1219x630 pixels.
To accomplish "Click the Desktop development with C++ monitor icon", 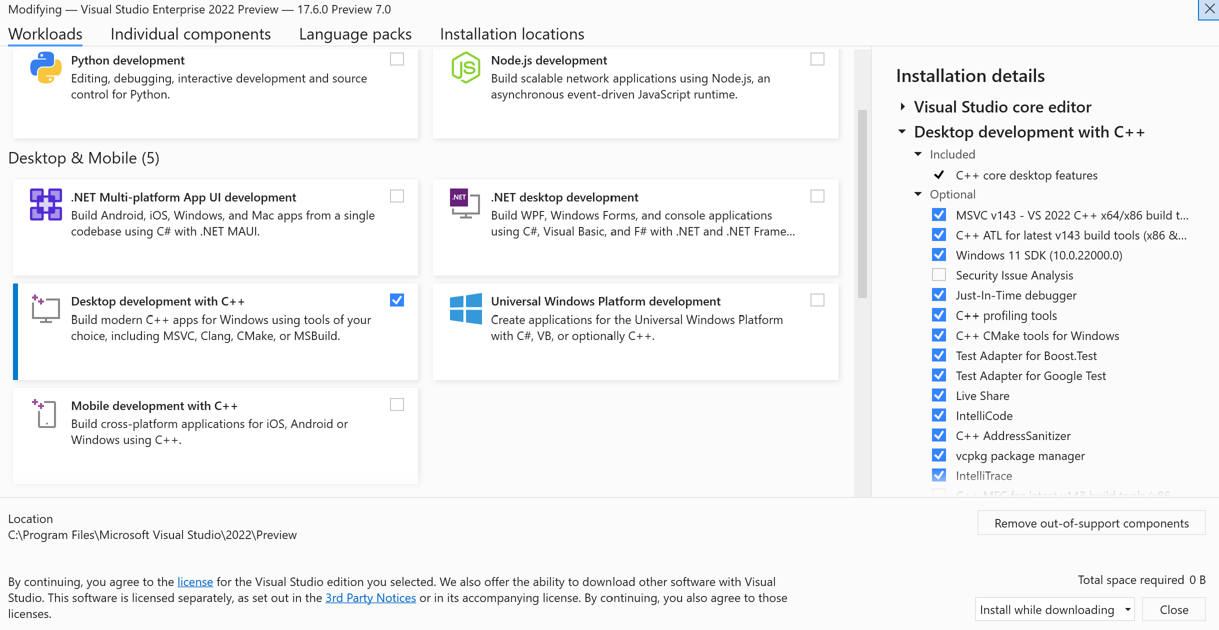I will coord(45,310).
